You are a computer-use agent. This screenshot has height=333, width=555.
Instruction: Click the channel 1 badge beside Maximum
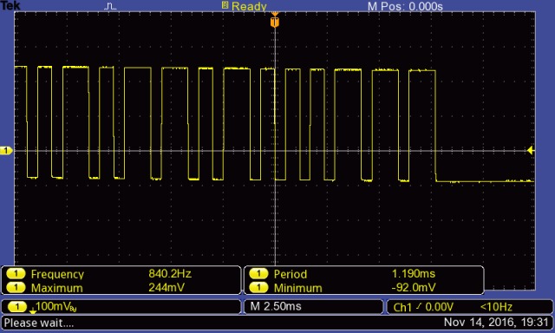(x=16, y=287)
